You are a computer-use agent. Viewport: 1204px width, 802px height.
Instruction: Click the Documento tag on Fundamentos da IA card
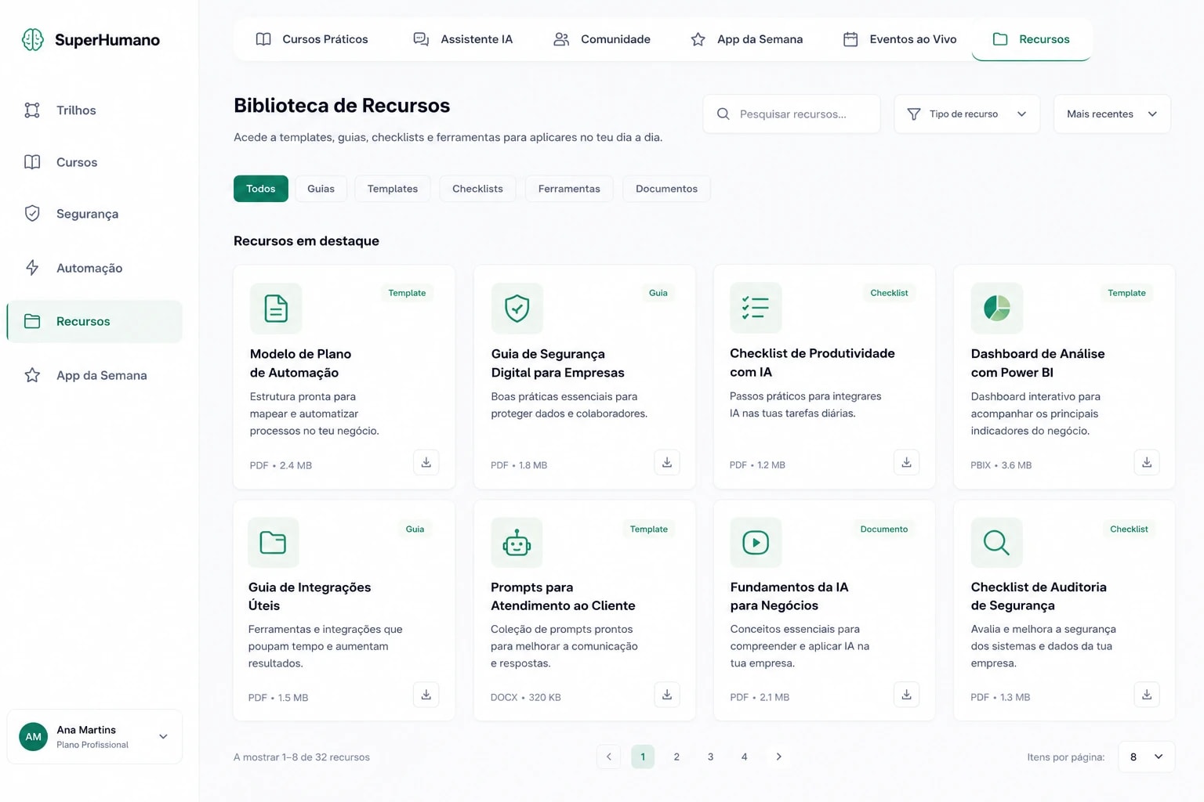click(883, 529)
